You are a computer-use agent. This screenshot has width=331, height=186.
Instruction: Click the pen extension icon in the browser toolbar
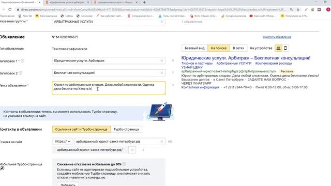tap(306, 9)
